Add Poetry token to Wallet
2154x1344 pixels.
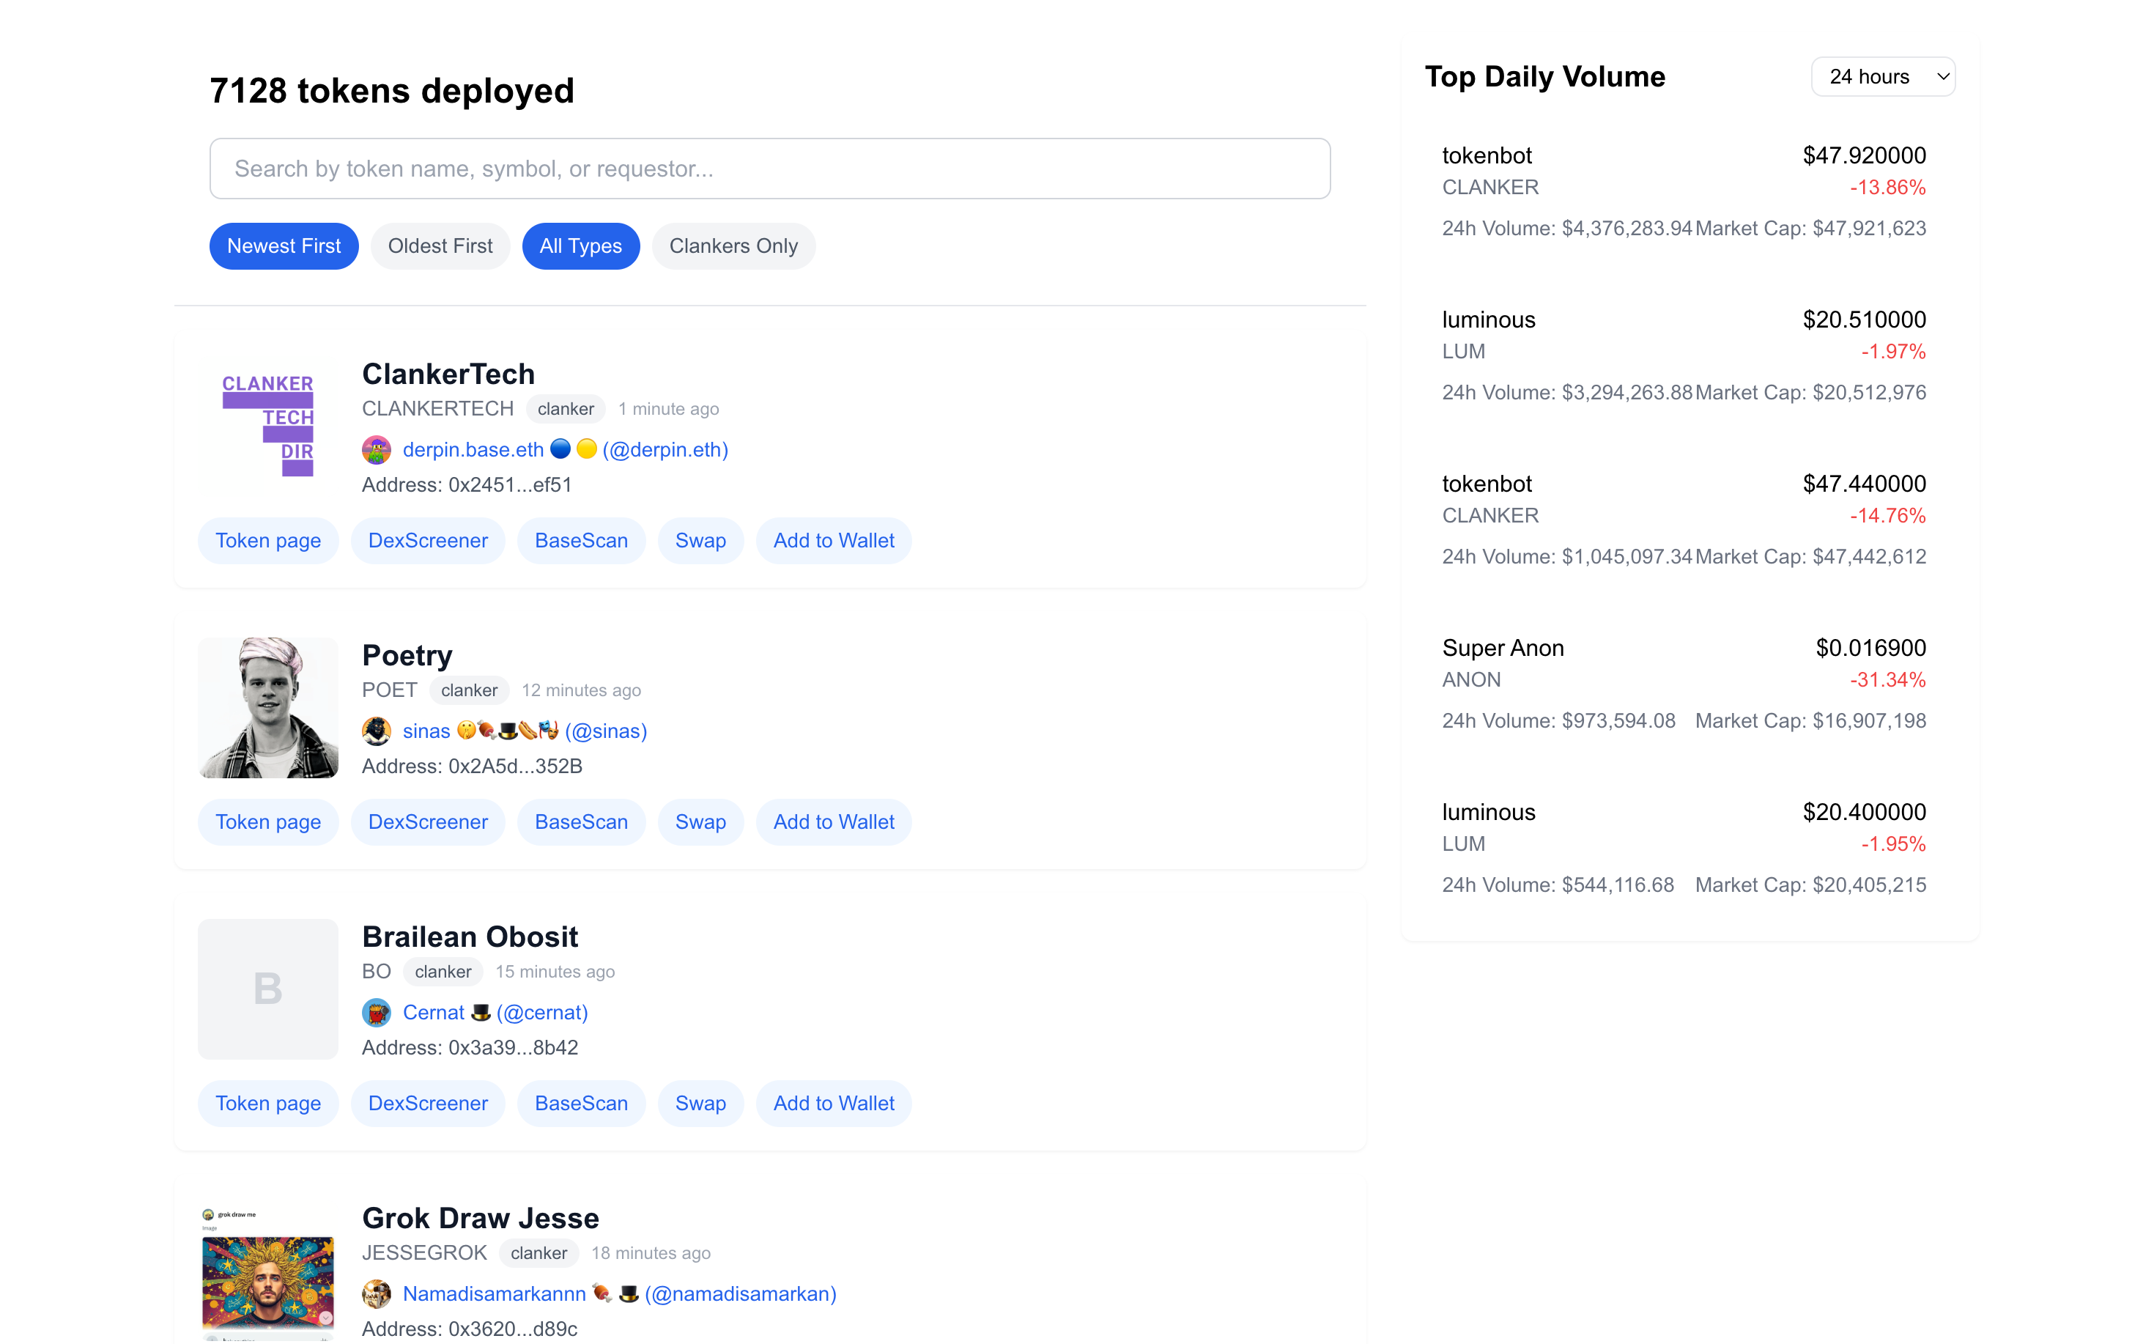[834, 822]
